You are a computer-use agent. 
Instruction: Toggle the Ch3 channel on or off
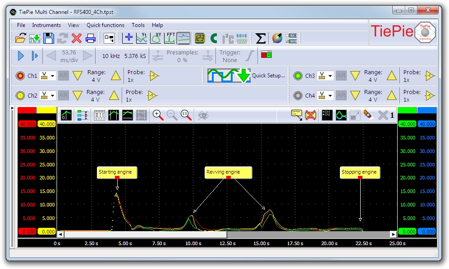[x=298, y=76]
